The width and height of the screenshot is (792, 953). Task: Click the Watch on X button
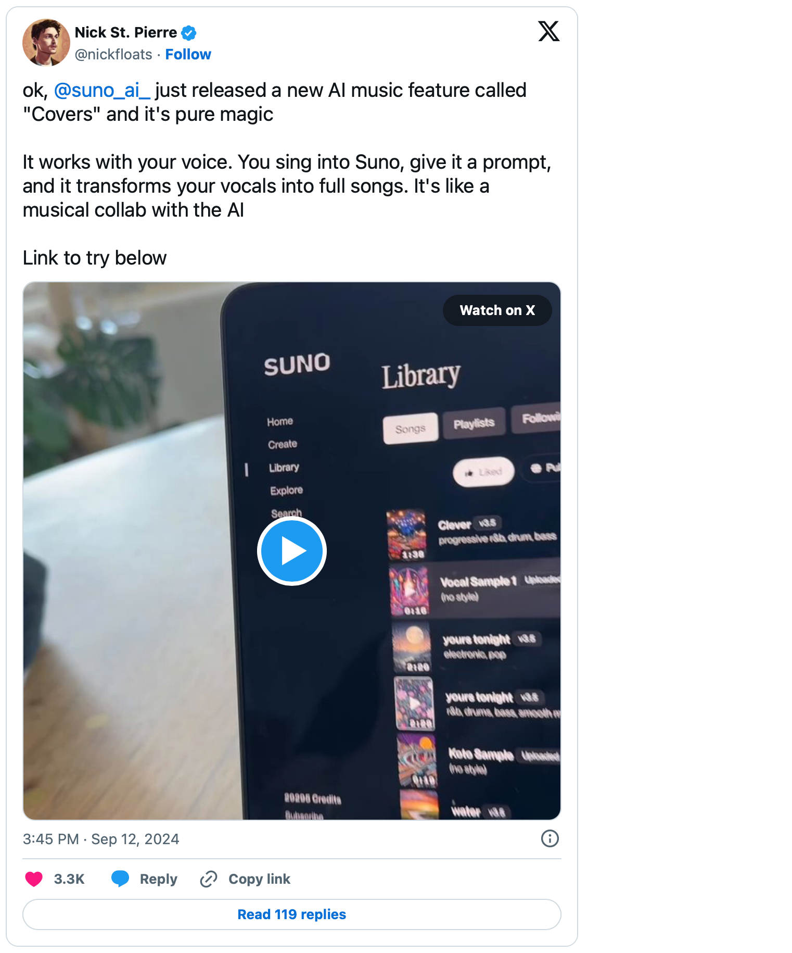click(497, 310)
